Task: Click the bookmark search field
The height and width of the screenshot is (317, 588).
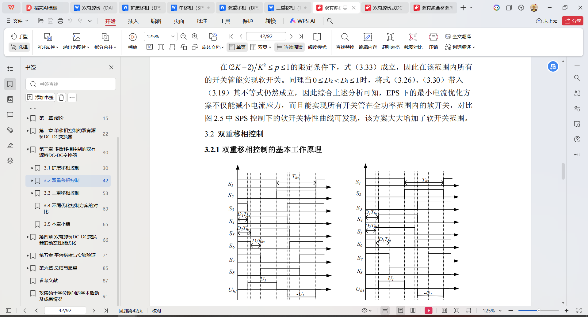Action: pyautogui.click(x=71, y=84)
